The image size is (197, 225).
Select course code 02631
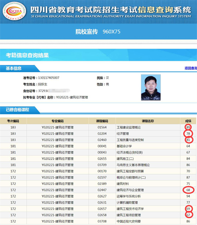(102, 203)
